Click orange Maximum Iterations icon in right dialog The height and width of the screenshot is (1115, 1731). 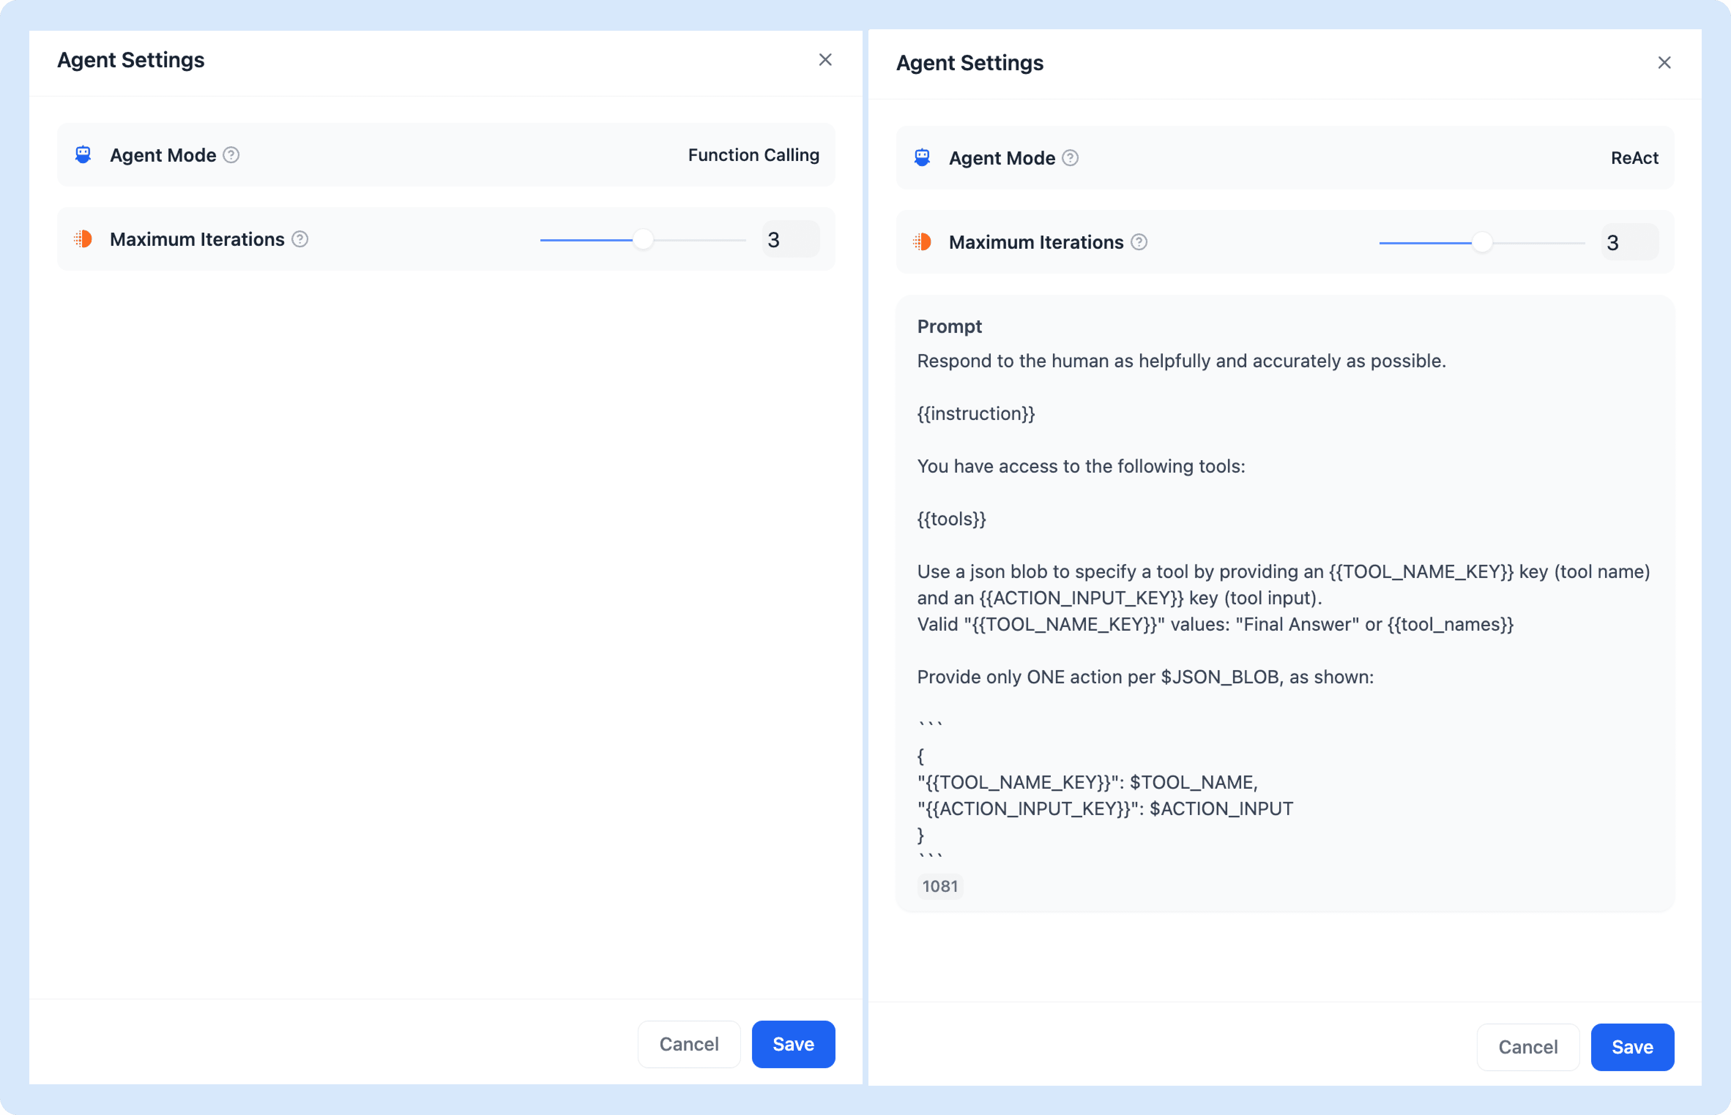pos(922,243)
